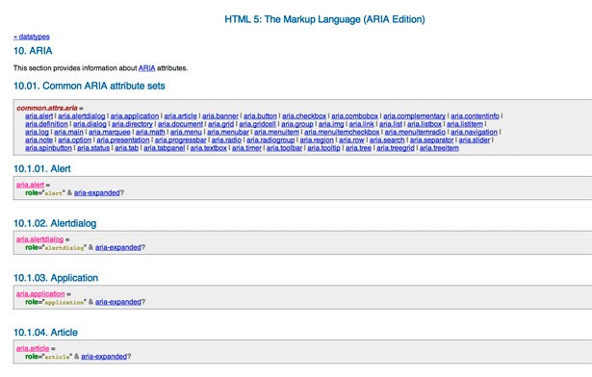This screenshot has width=592, height=377.
Task: Open the aria.contentinfo link
Action: pos(475,115)
